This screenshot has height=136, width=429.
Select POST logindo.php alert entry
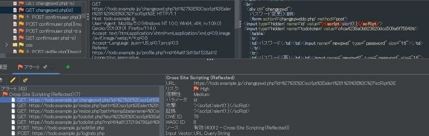pyautogui.click(x=61, y=133)
